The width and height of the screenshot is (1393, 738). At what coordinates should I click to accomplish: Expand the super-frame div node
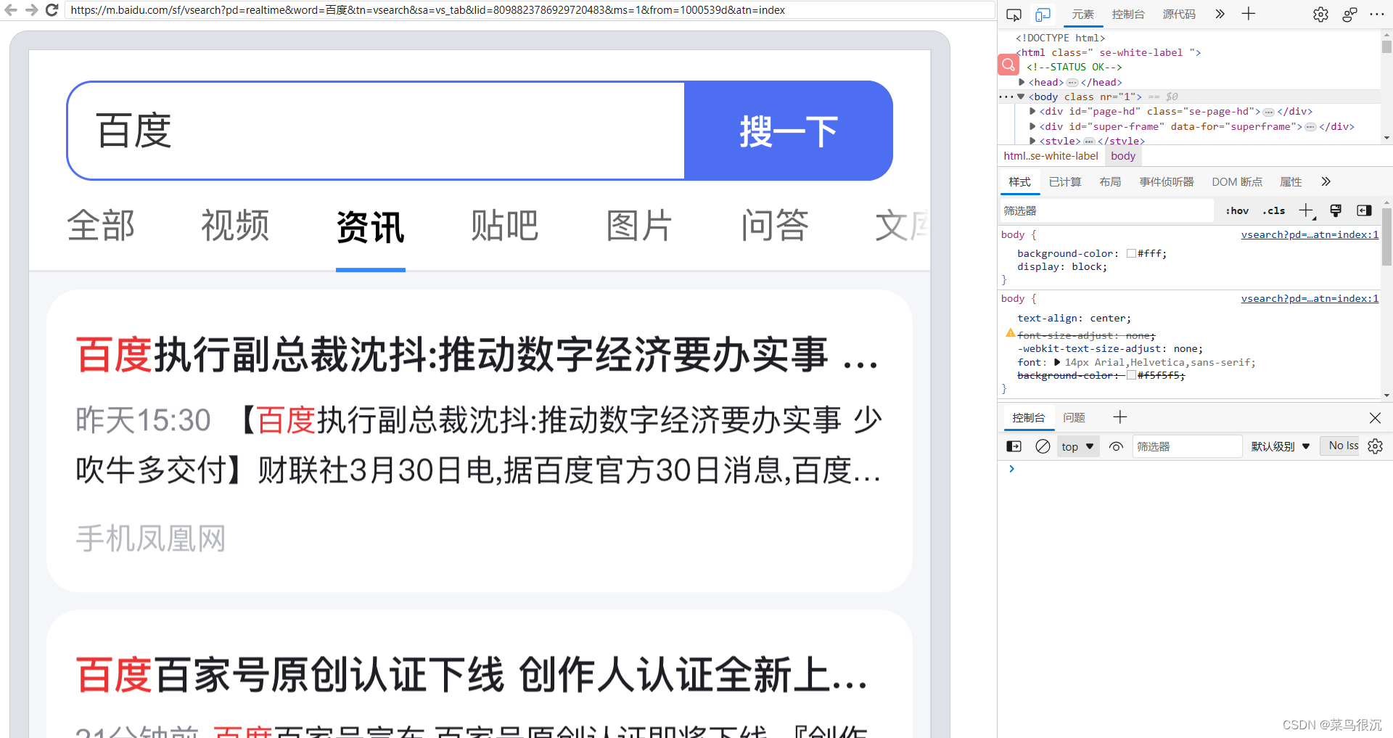coord(1032,126)
